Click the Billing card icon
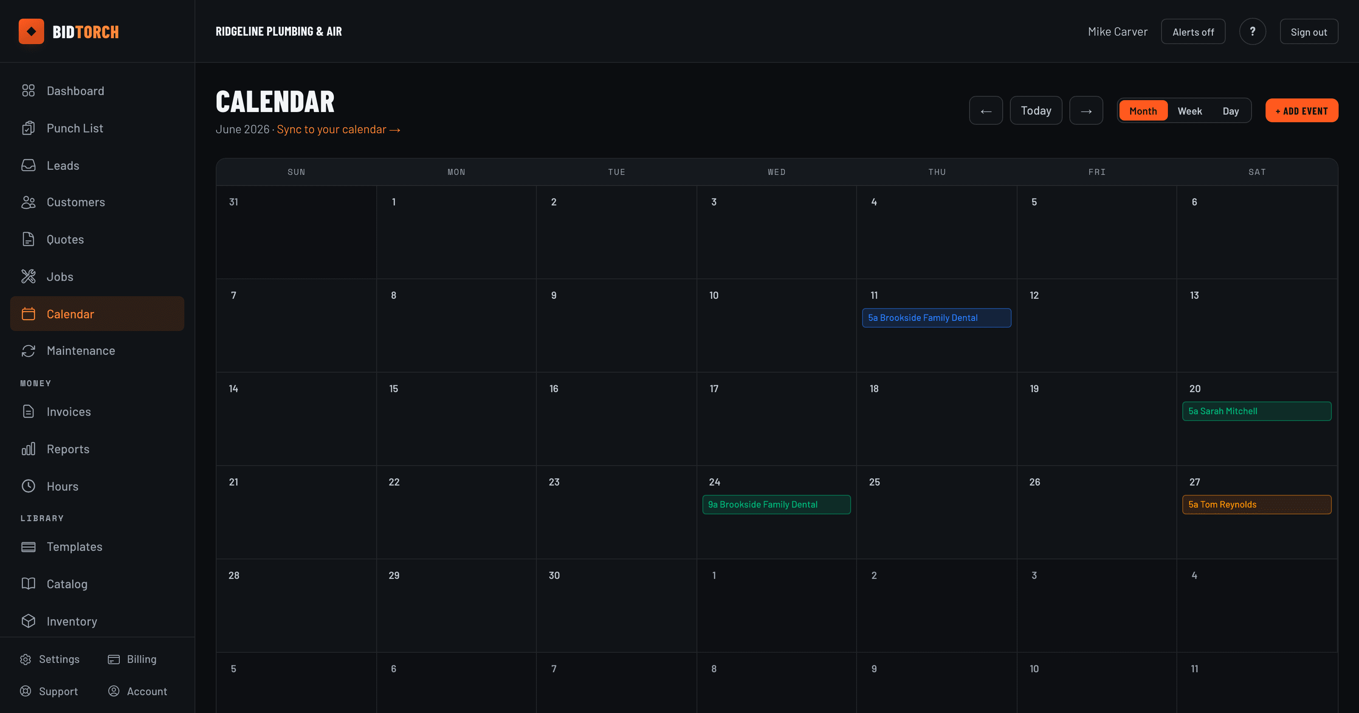 pos(113,659)
